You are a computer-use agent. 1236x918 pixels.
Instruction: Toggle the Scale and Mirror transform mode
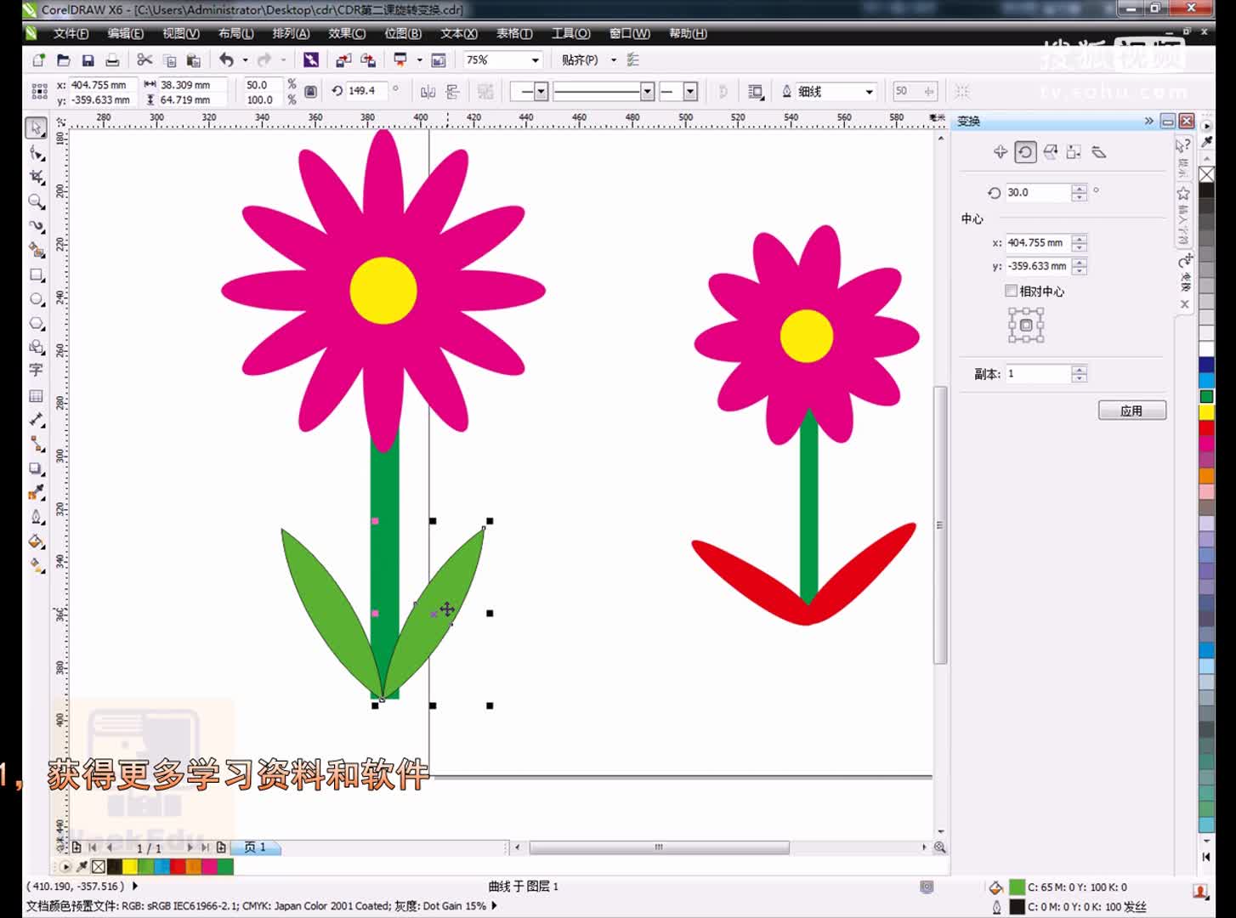coord(1049,151)
